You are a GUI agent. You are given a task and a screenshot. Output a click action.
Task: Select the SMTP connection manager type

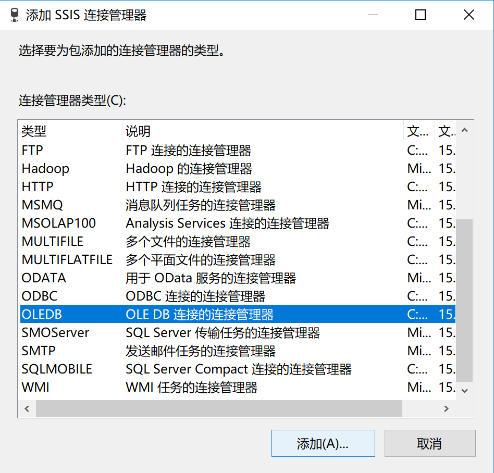point(38,351)
